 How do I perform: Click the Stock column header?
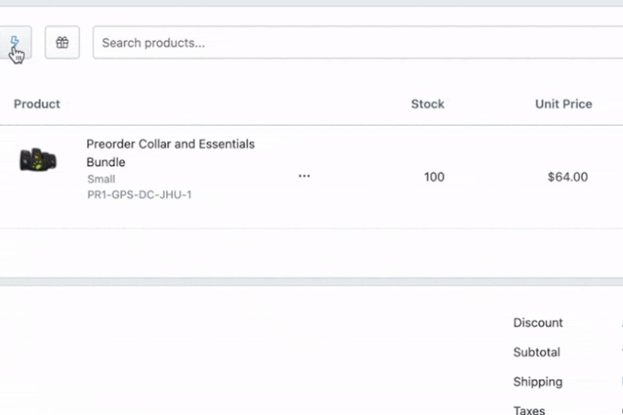428,104
